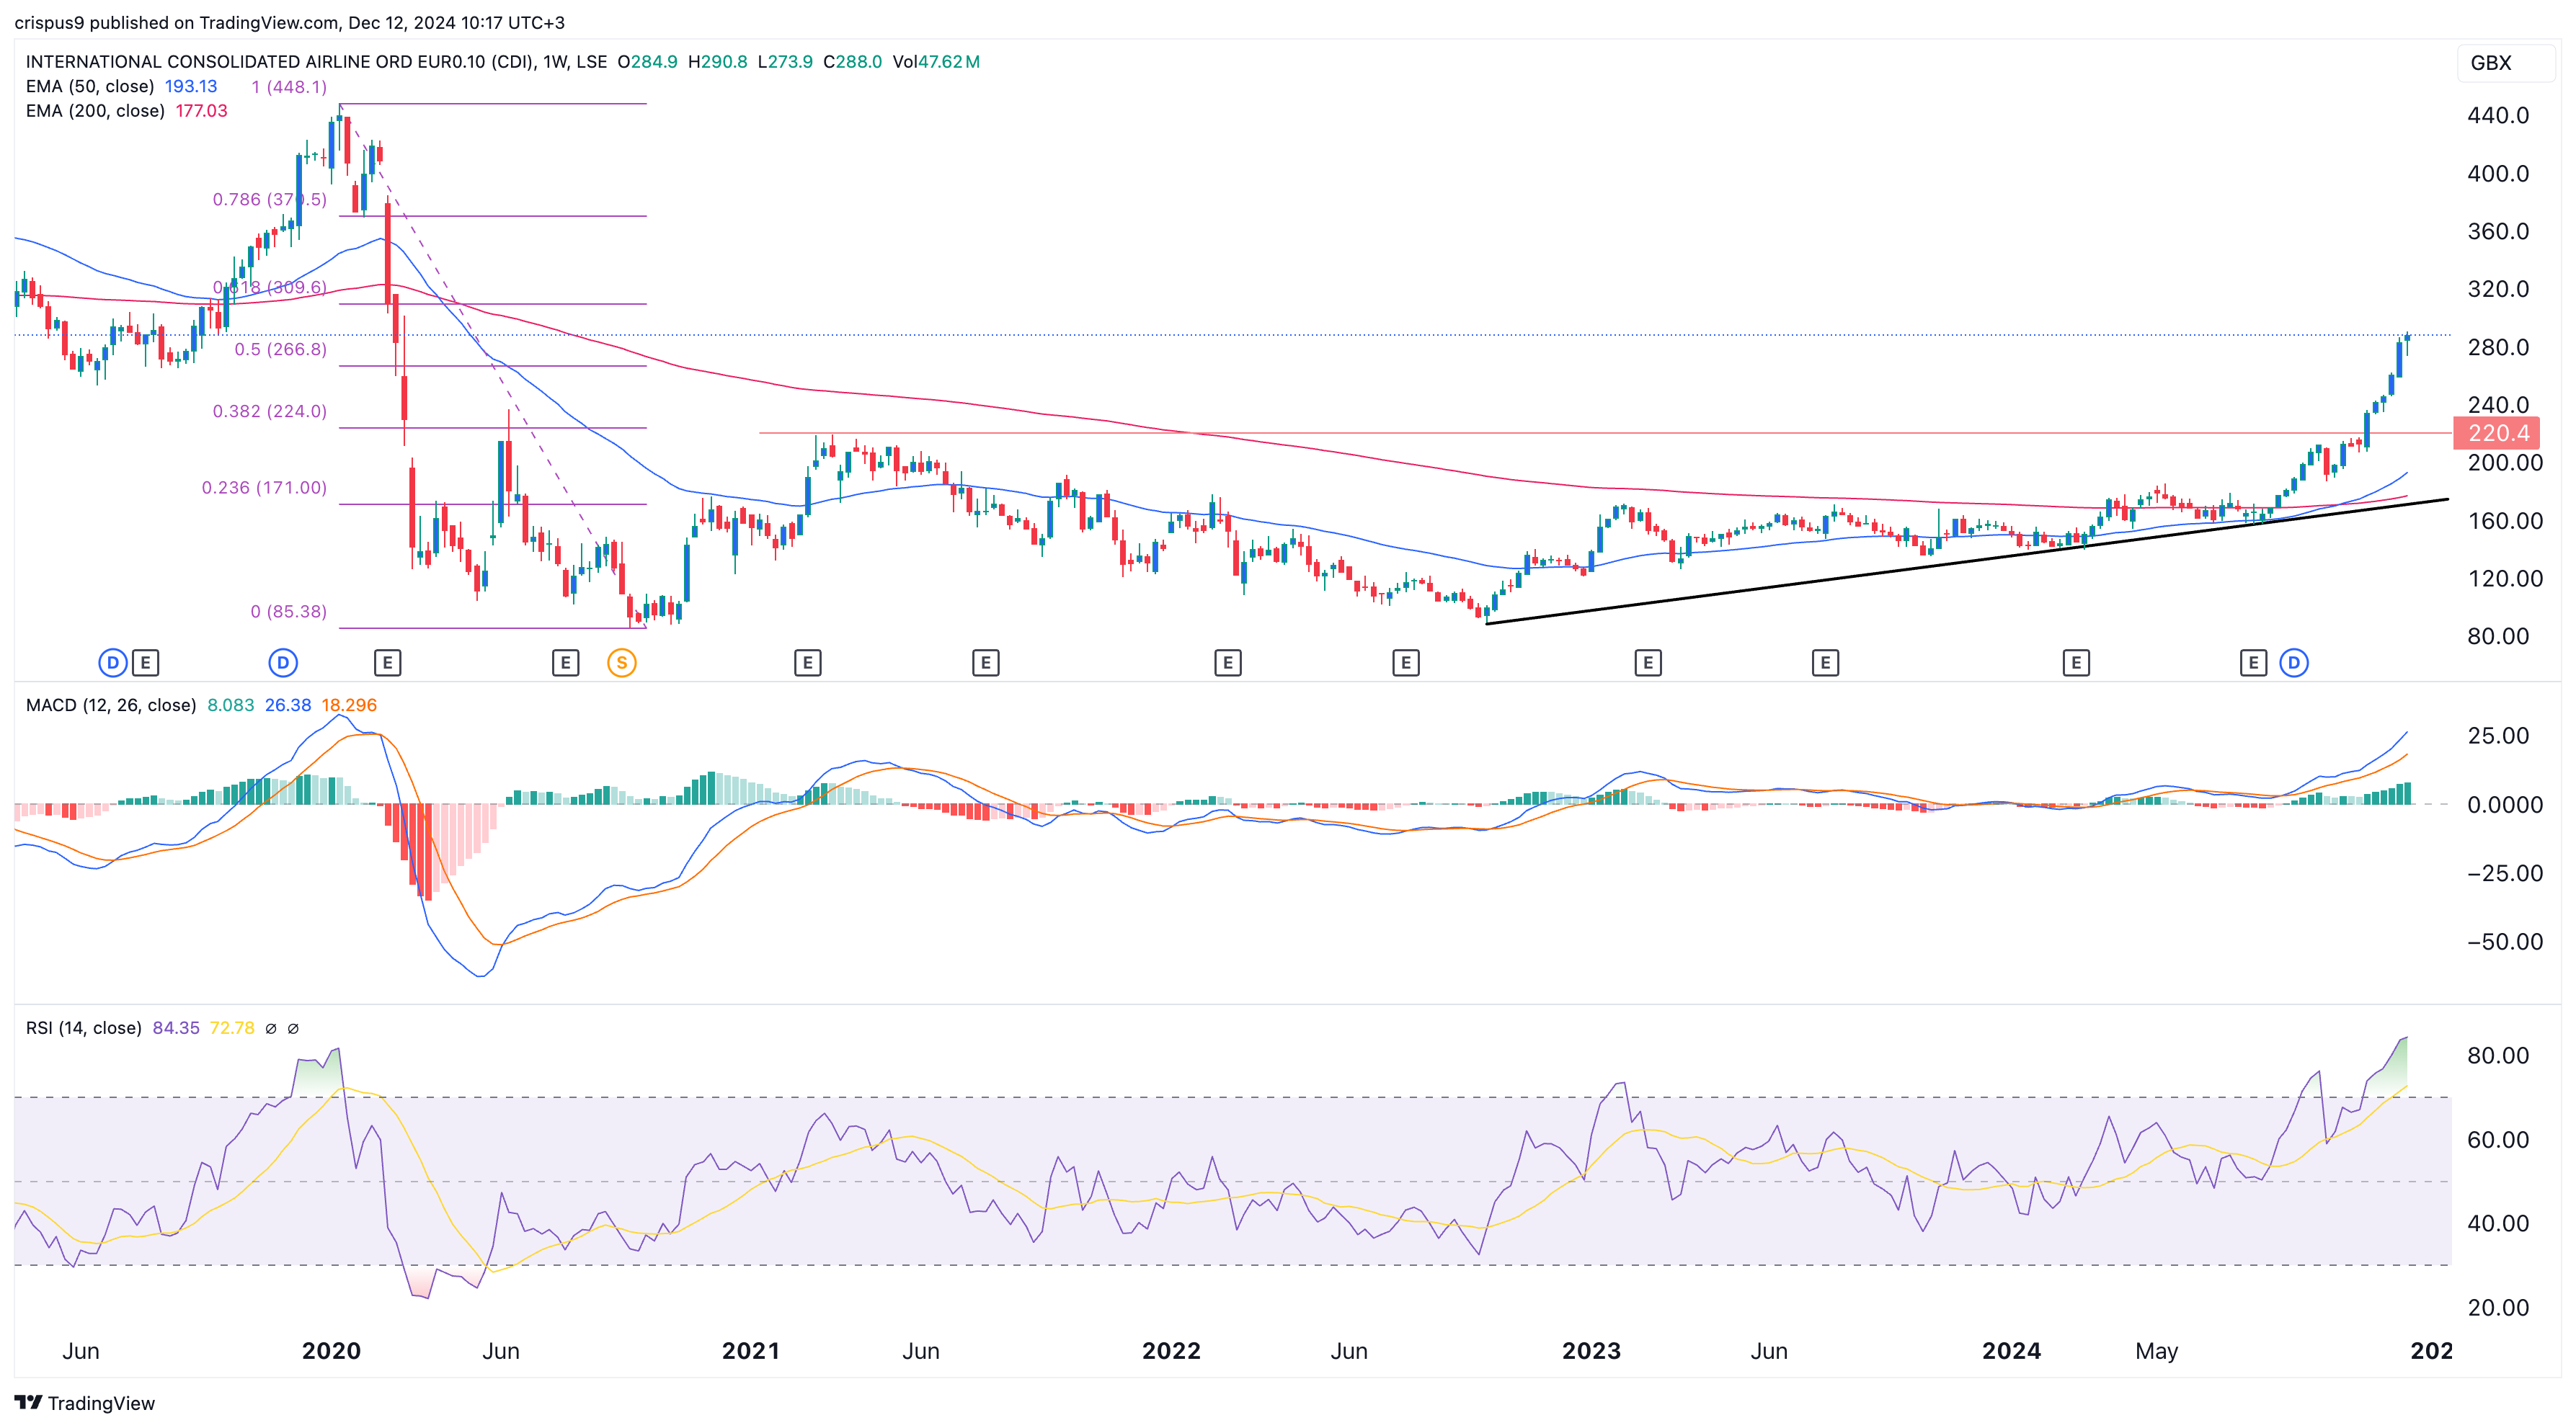Viewport: 2576px width, 1428px height.
Task: Click the LSE exchange label
Action: [x=592, y=62]
